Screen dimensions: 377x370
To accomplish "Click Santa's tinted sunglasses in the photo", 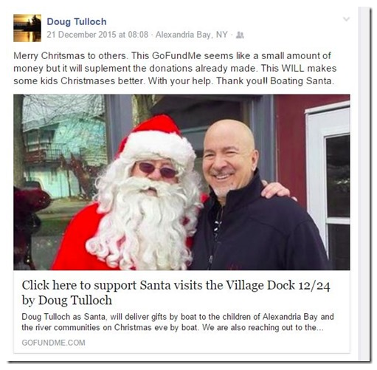I will [157, 170].
